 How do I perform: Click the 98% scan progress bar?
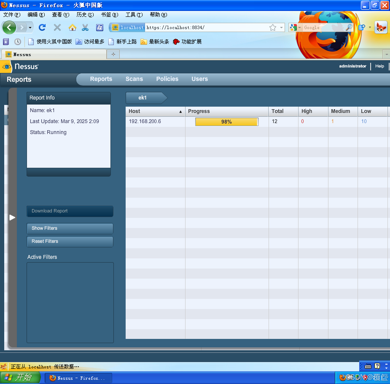(x=227, y=122)
